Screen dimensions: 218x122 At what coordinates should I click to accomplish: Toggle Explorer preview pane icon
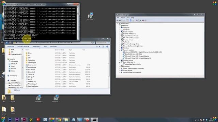click(103, 47)
